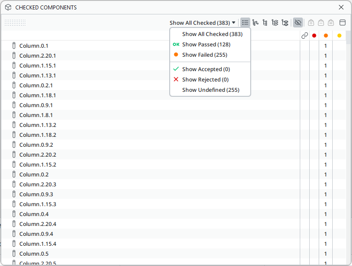Click the selection basket minus icon
This screenshot has width=352, height=266.
click(321, 23)
